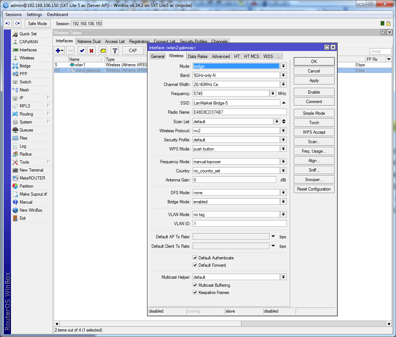Click the undo arrow icon
This screenshot has width=396, height=337.
coord(8,24)
